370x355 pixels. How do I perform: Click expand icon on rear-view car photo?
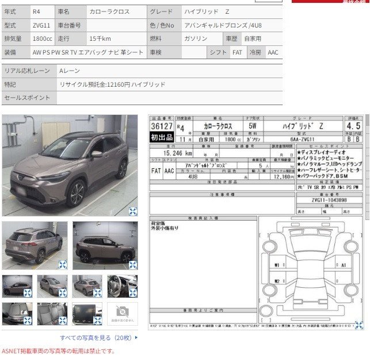63,265
